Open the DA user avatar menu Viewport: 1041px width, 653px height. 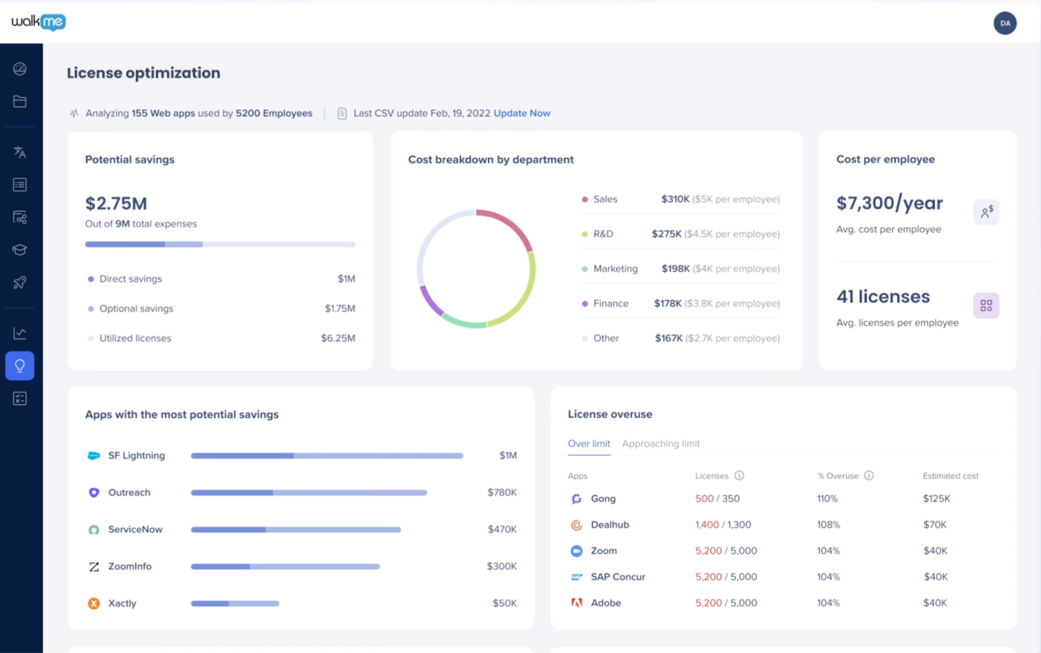coord(1005,23)
